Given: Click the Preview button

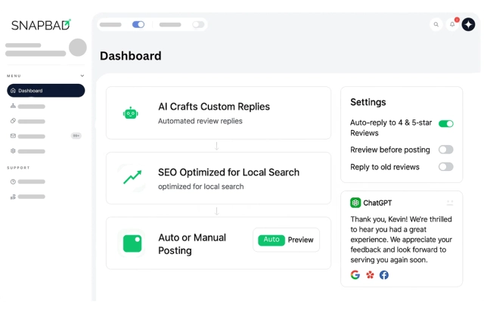Looking at the screenshot, I should 300,240.
